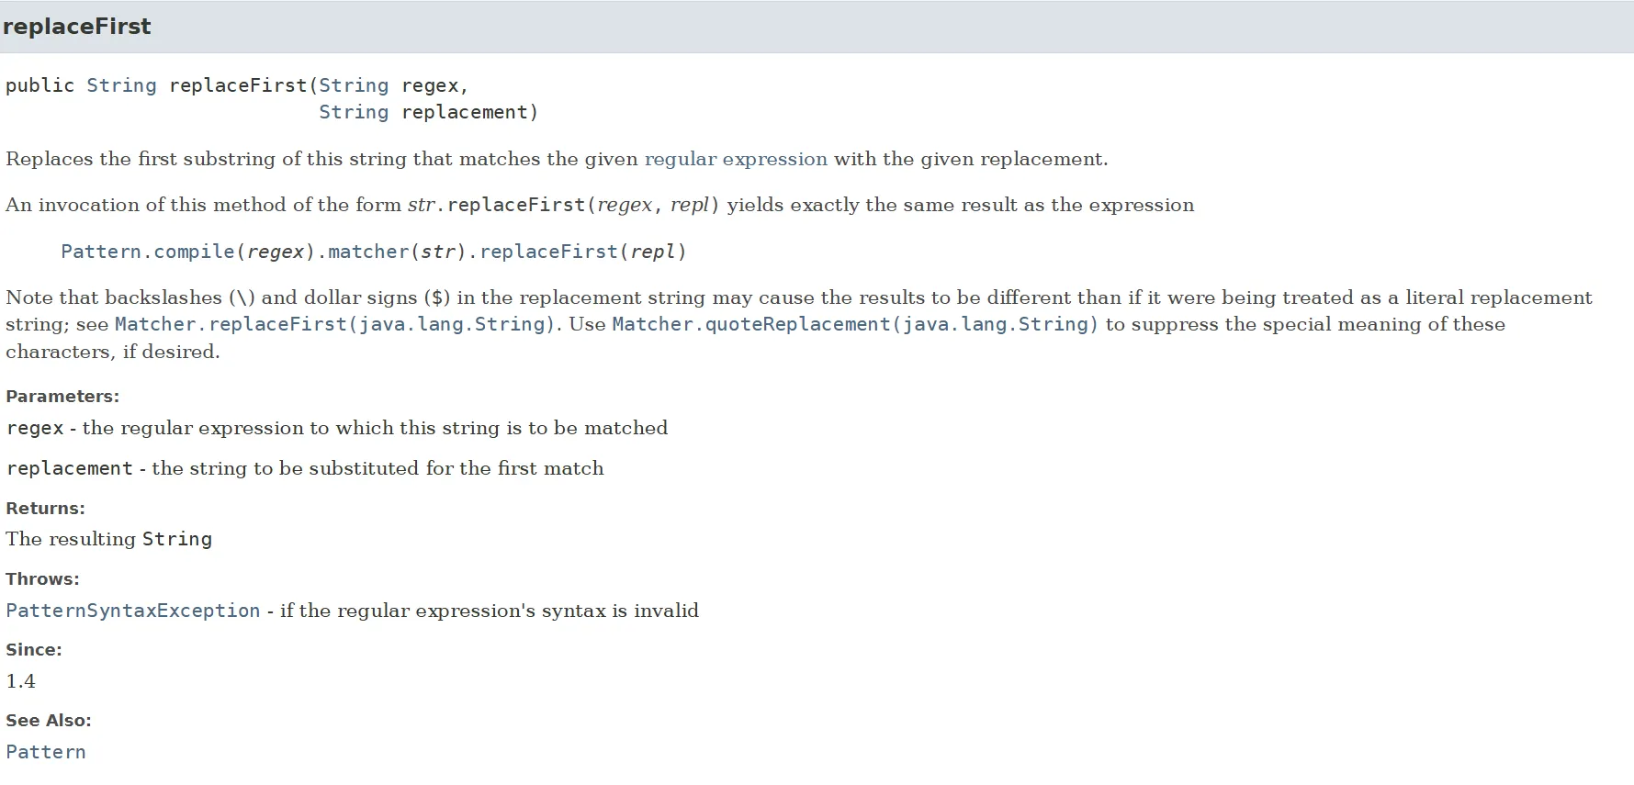Screen dimensions: 1634x785
Task: Follow the matcher method link in code
Action: [x=368, y=252]
